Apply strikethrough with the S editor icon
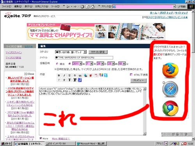The image size is (195, 146). [75, 75]
